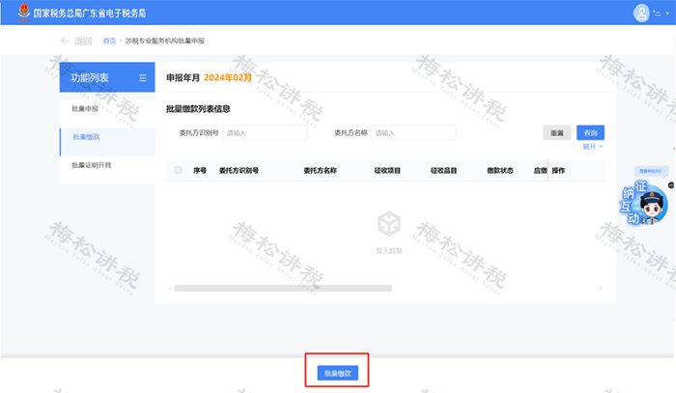Screen dimensions: 676x393
Task: Click the 征收品目 column header
Action: click(443, 171)
